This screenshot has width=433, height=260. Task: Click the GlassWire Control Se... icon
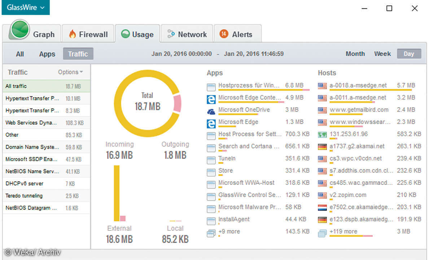tap(211, 197)
